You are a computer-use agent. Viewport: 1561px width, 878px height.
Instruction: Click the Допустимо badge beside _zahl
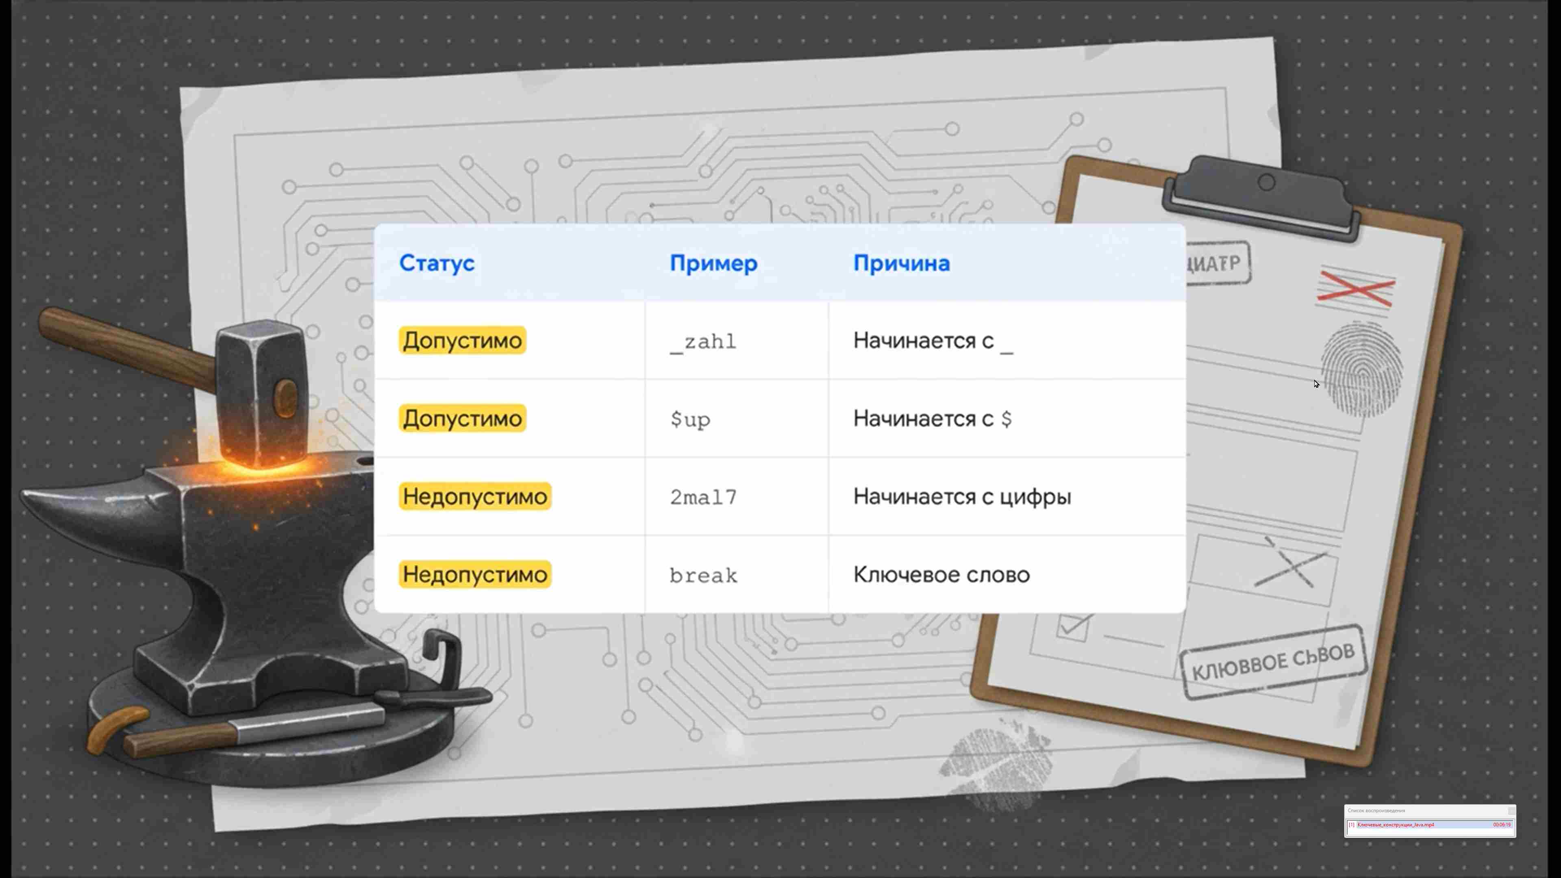pyautogui.click(x=462, y=341)
